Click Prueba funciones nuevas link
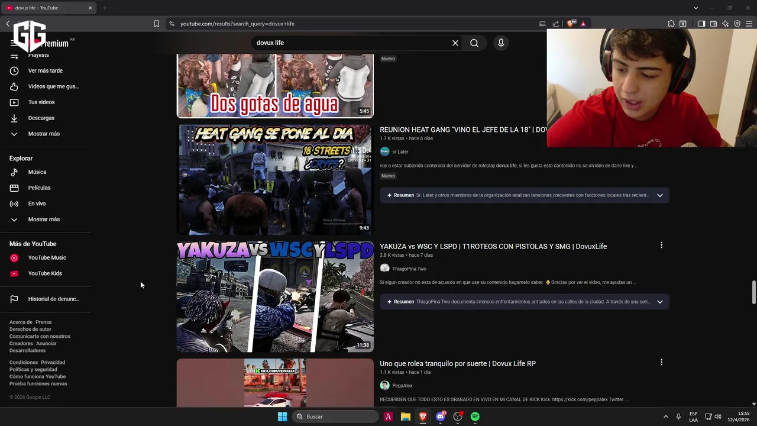This screenshot has height=426, width=757. 38,384
